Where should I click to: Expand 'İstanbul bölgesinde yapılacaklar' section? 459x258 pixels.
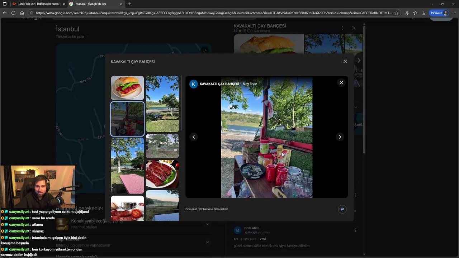[207, 242]
